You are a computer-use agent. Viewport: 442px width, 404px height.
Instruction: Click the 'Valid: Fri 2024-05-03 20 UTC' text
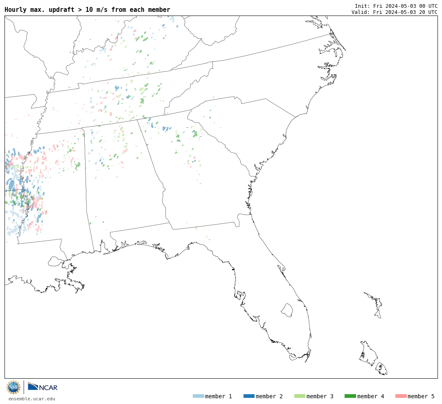(395, 12)
